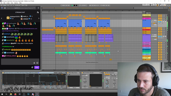The image size is (171, 96).
Task: Open FabFilter Sidechain 'No Input' dropdown
Action: (85, 75)
